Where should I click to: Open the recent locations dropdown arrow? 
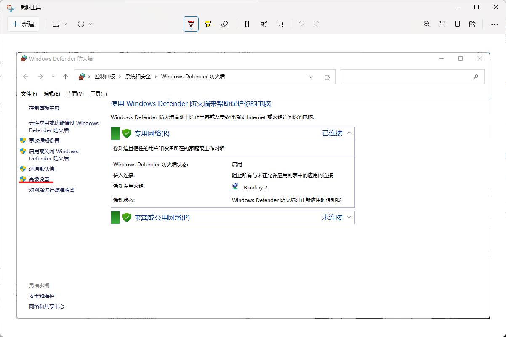[x=53, y=77]
